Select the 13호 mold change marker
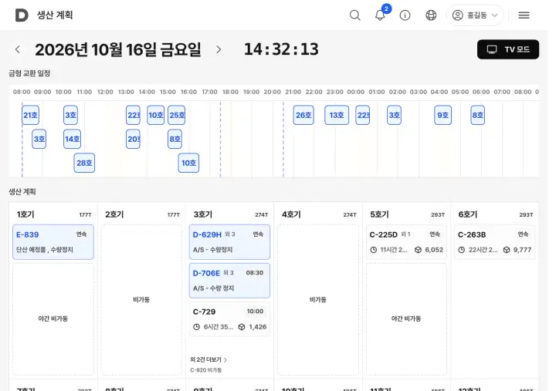Viewport: 556px width, 391px height. [x=337, y=115]
